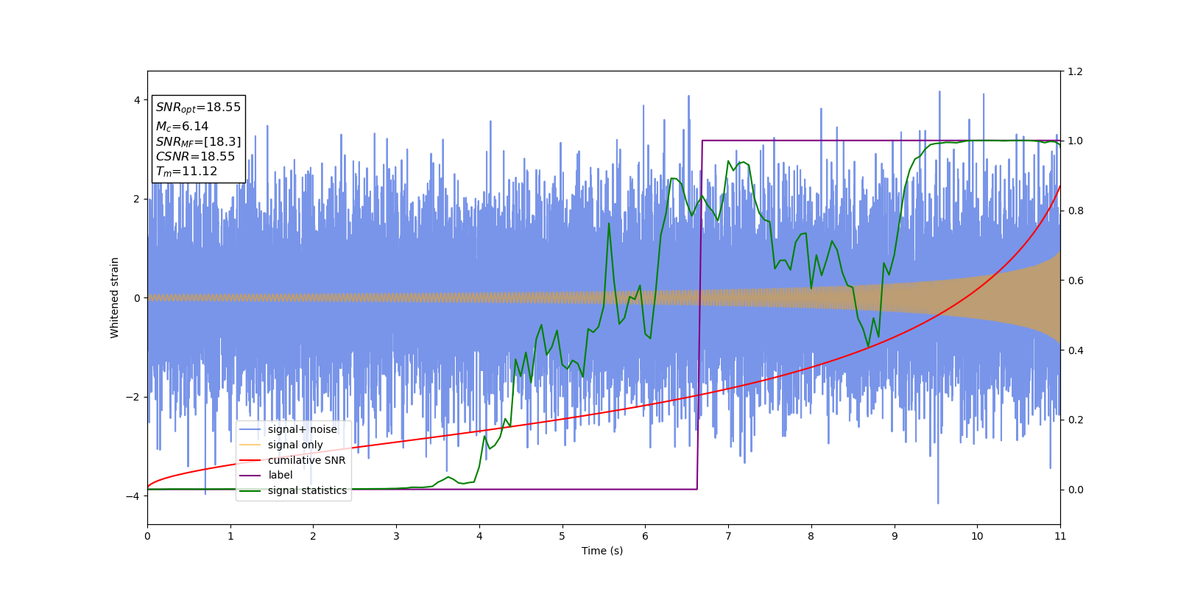Click the 'Whitened strain' y-axis label

click(115, 297)
